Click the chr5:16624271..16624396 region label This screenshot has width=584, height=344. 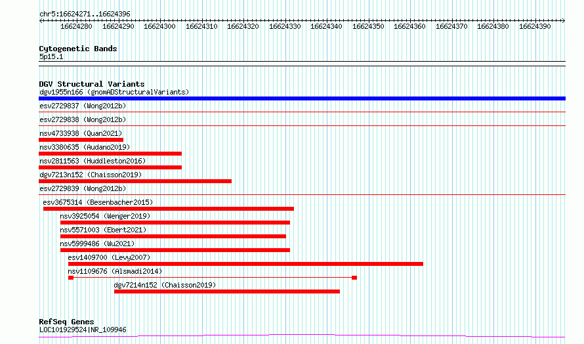pyautogui.click(x=85, y=14)
